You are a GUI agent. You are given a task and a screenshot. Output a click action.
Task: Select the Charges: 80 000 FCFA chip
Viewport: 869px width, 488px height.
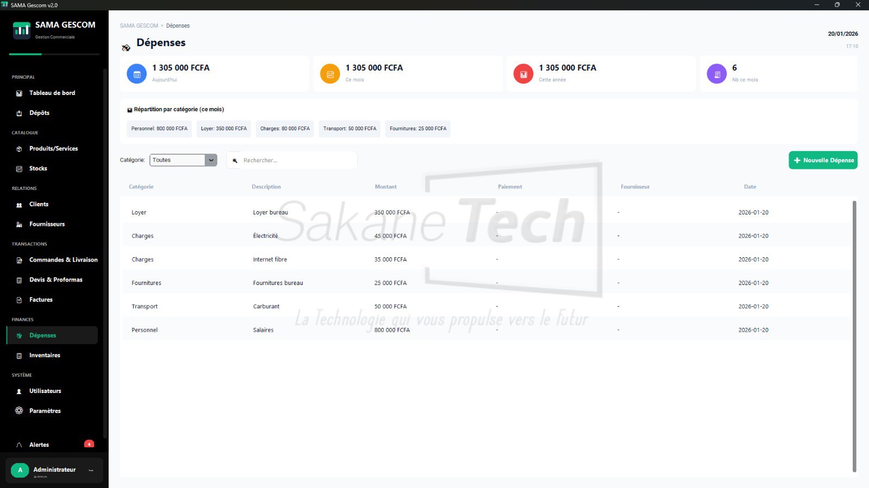[285, 129]
